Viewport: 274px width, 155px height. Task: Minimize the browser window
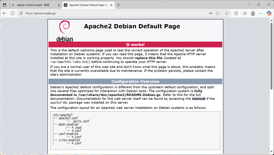[249, 5]
